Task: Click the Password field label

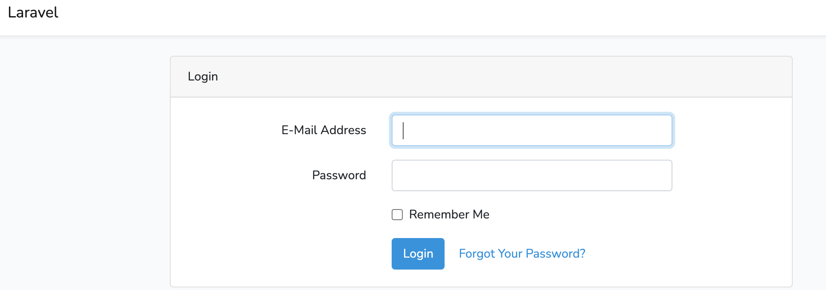Action: pos(339,175)
